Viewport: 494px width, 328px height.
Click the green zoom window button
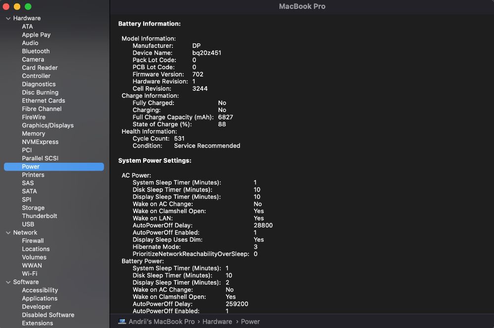(28, 6)
